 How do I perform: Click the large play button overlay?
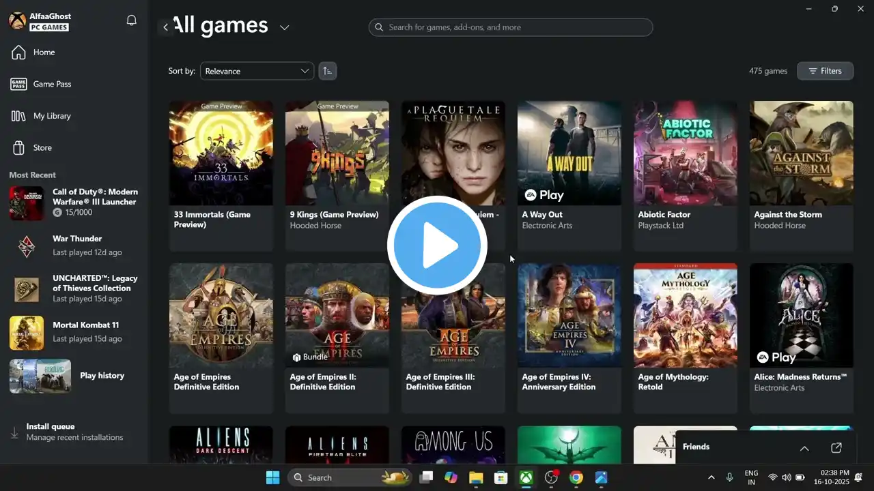[x=437, y=245]
